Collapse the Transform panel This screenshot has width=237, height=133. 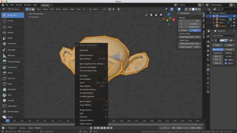click(x=179, y=13)
